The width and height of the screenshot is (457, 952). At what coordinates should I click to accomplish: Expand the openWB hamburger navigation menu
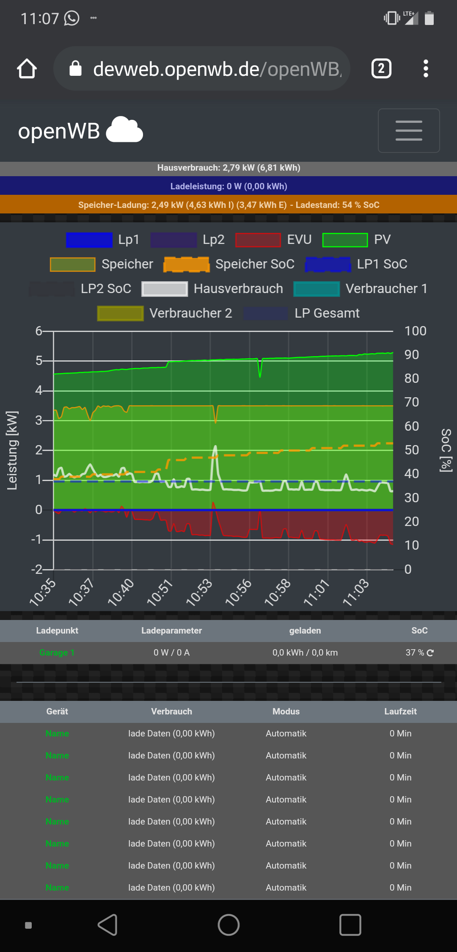click(x=408, y=130)
